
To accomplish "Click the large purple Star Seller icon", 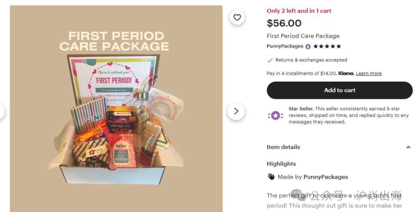I will (275, 115).
